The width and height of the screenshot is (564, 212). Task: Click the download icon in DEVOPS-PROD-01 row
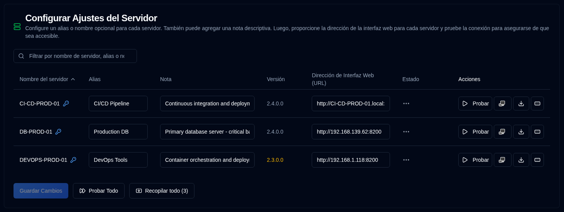(x=521, y=160)
